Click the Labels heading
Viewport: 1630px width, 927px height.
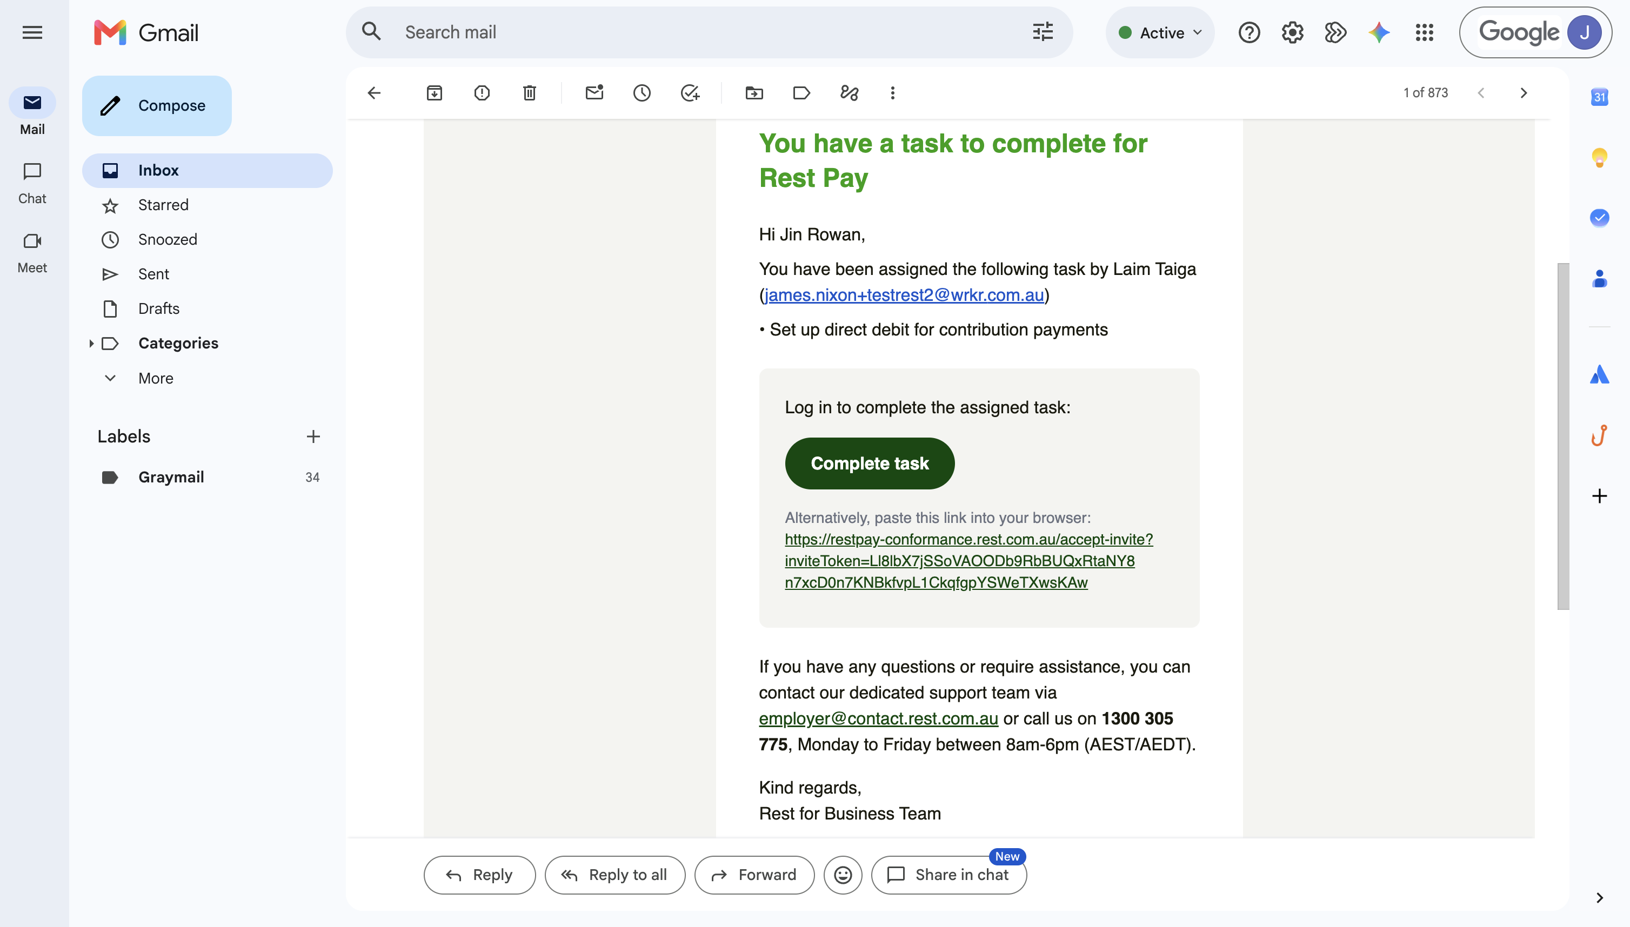[x=124, y=436]
